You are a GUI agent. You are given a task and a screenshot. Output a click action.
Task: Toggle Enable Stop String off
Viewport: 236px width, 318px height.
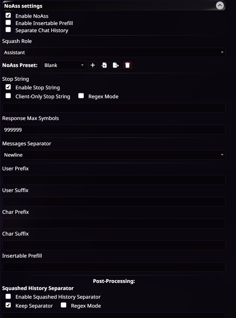(x=8, y=87)
